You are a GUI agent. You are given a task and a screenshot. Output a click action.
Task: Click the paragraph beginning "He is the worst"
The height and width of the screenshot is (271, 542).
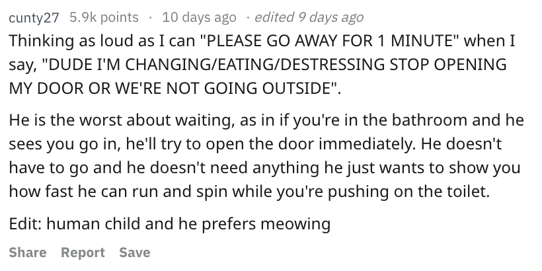(x=266, y=155)
